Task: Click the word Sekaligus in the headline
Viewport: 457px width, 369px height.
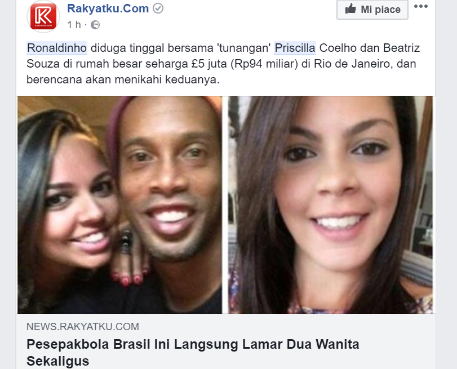Action: 57,361
